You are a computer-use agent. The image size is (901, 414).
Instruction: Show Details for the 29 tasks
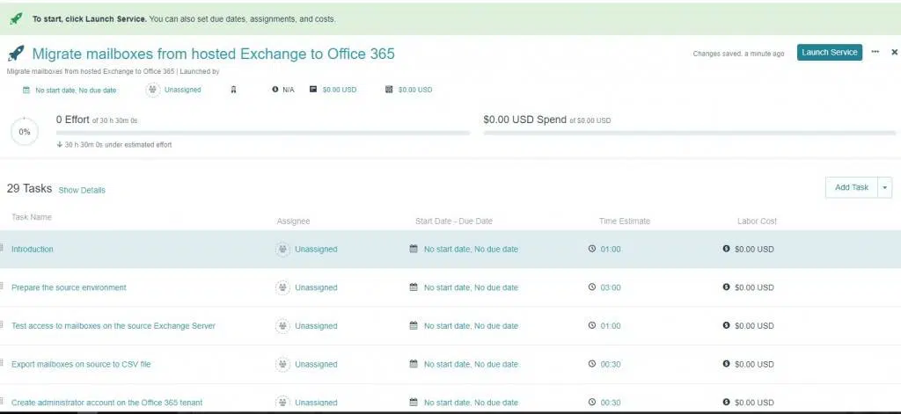82,190
